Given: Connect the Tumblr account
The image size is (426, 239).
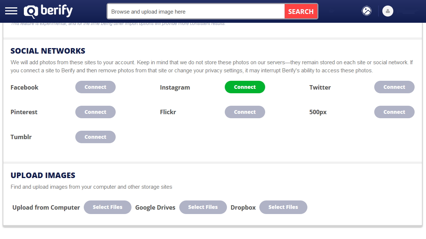Looking at the screenshot, I should click(x=95, y=137).
